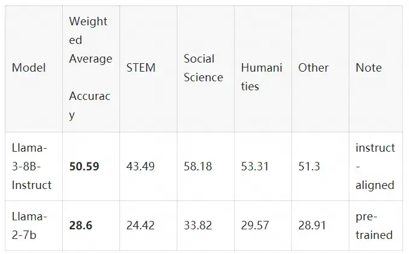
Task: Click the 51.3 Other score
Action: [309, 167]
